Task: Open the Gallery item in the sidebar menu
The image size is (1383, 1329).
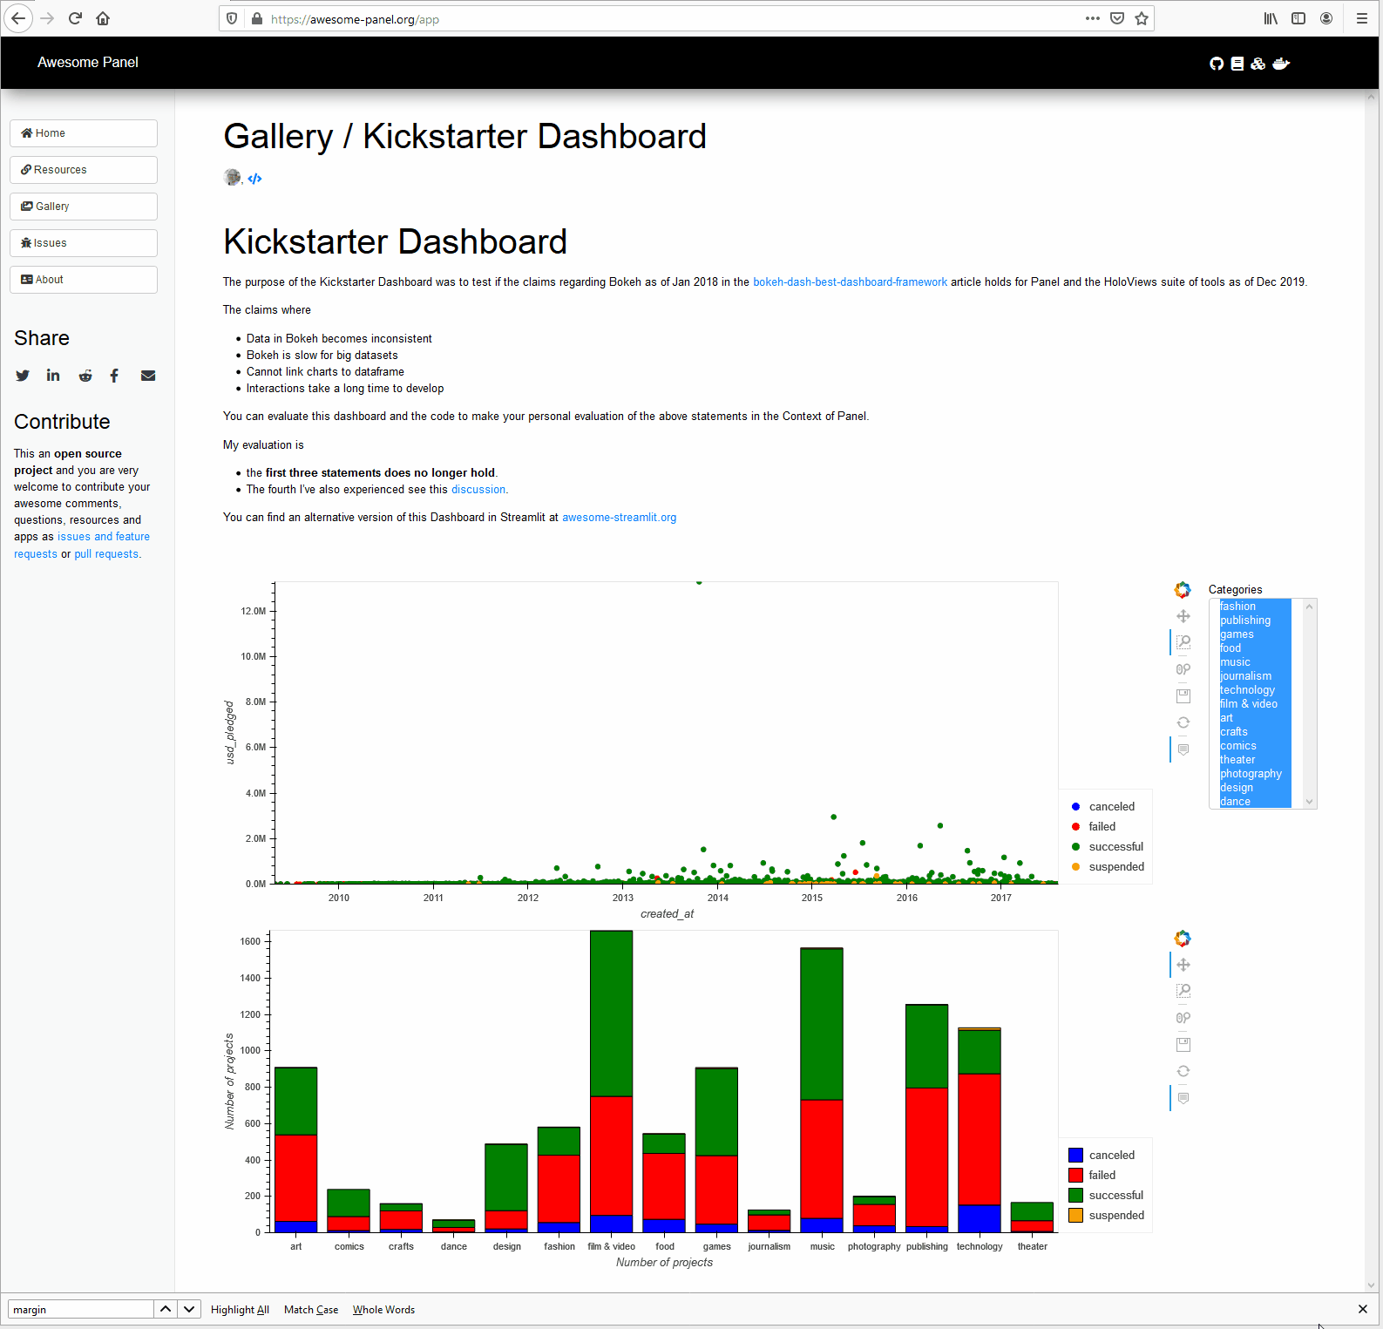Action: tap(84, 207)
